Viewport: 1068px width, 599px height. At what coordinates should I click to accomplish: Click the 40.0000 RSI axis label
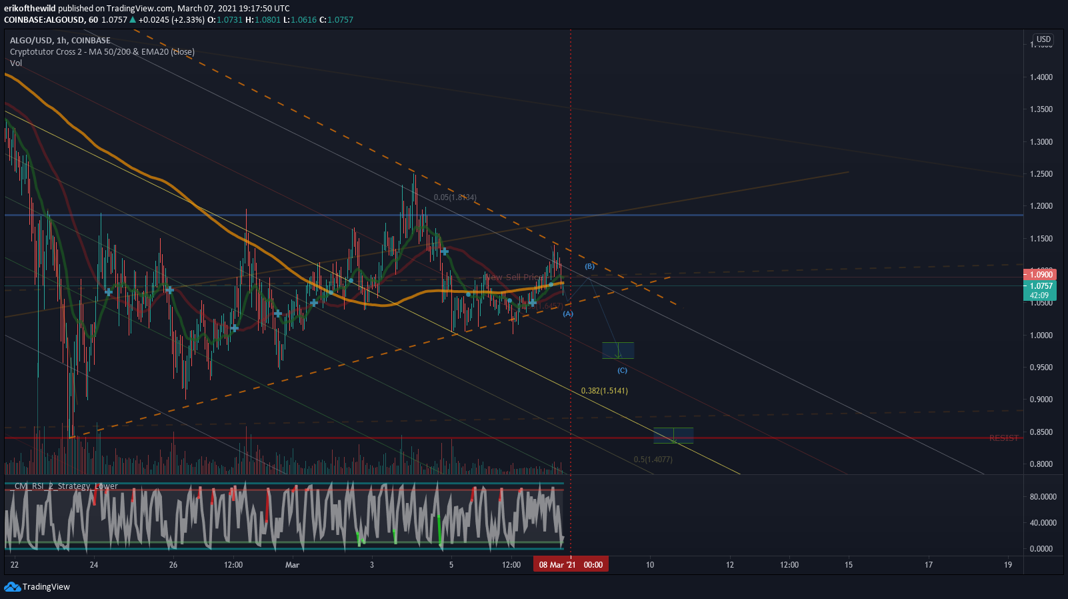(1043, 523)
